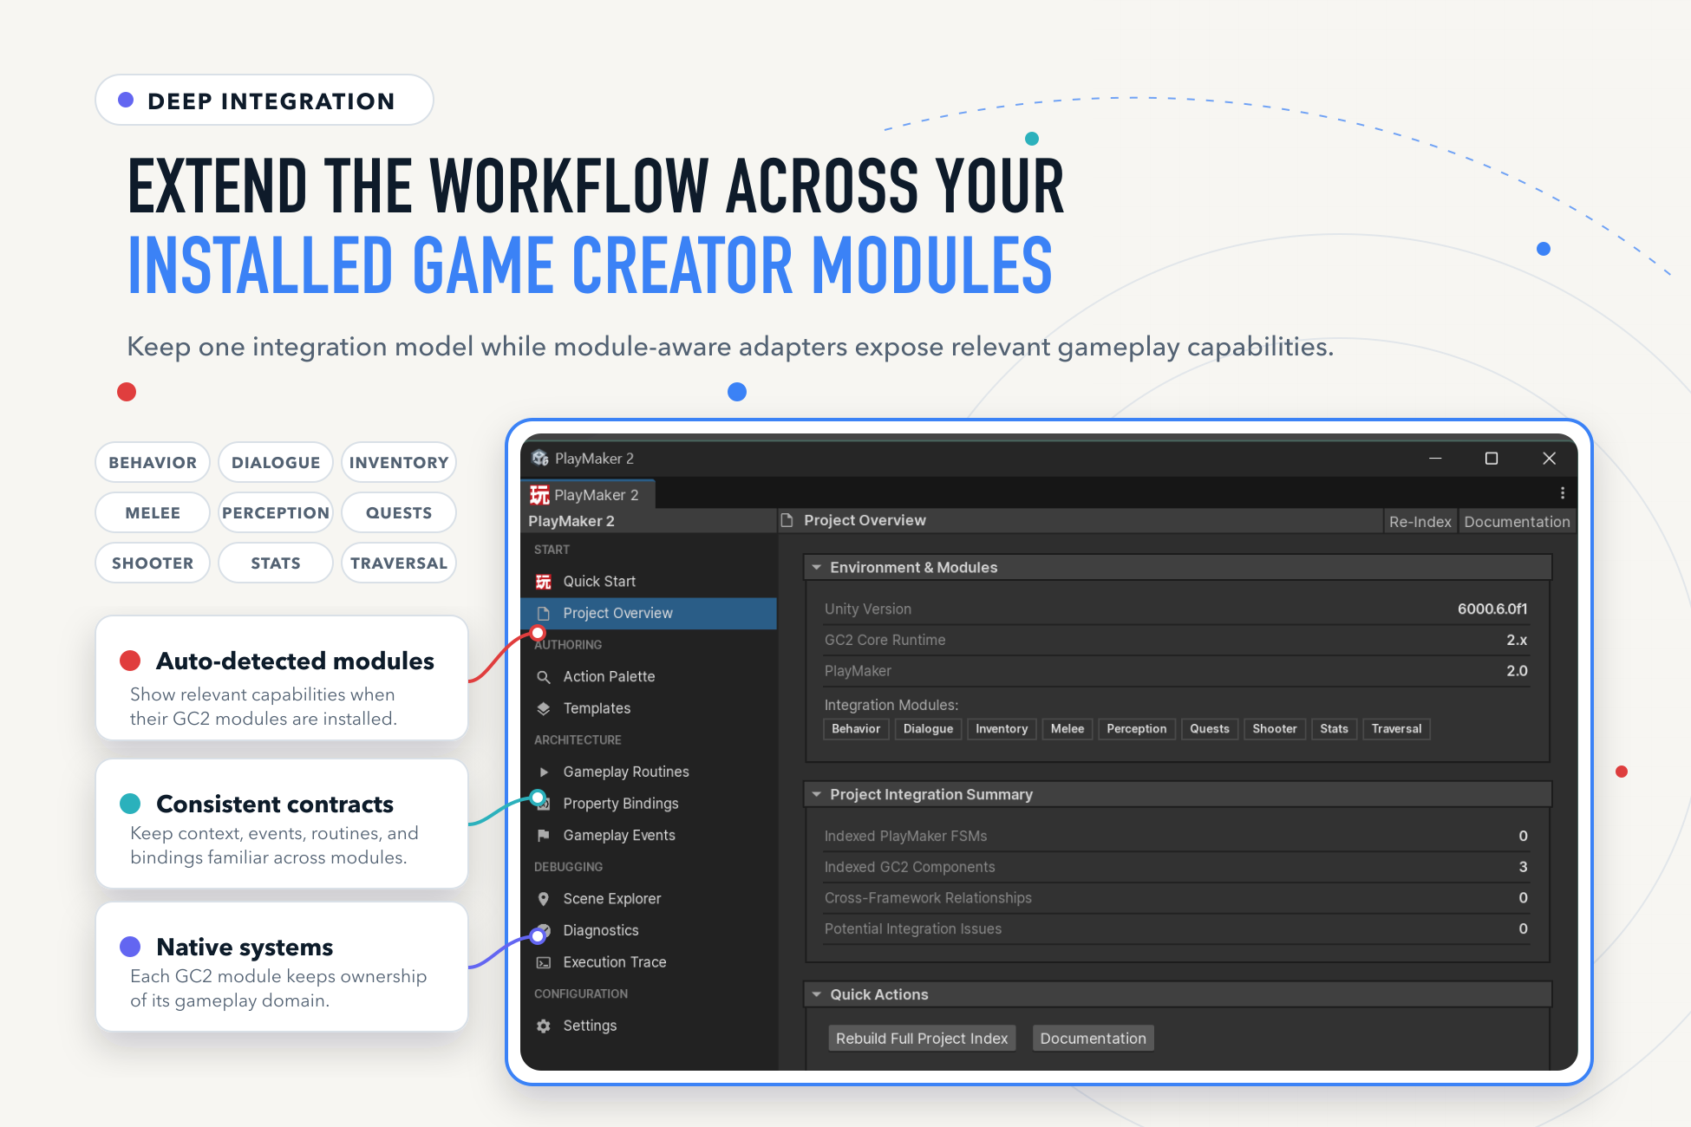Click the Quick Start icon in sidebar

pos(544,582)
